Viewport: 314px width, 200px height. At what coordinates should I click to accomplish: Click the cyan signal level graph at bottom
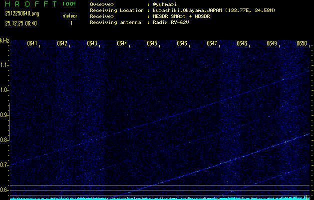click(160, 198)
